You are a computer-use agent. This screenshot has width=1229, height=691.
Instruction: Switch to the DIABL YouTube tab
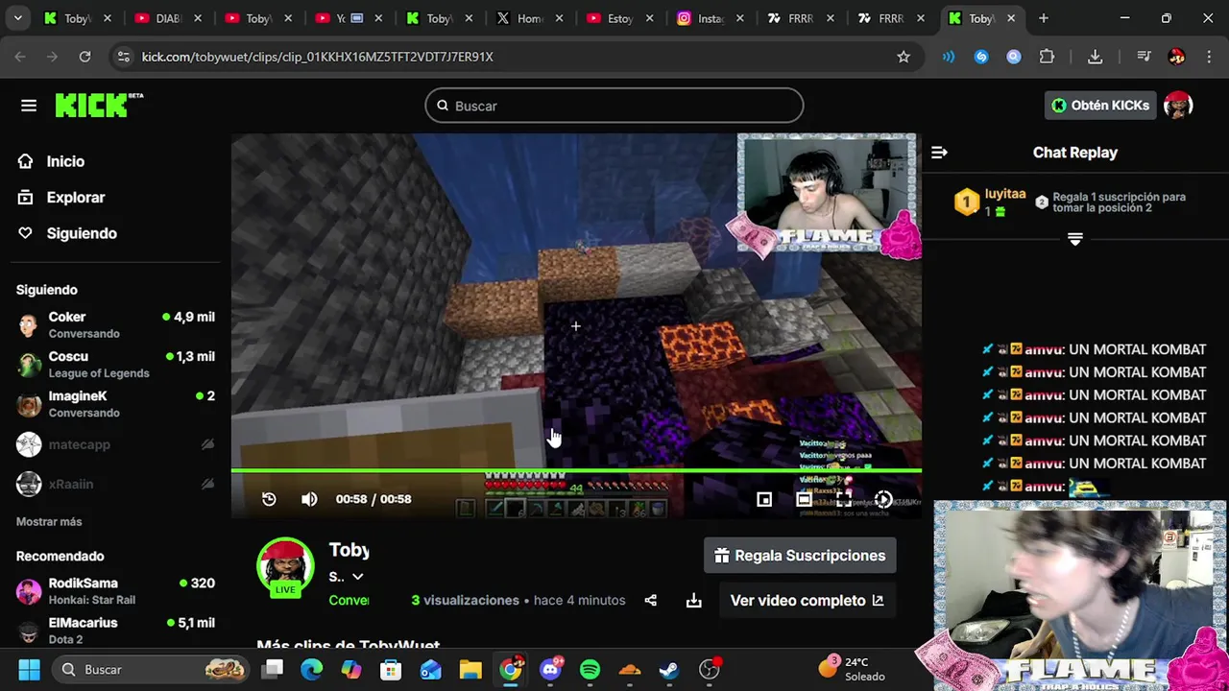coord(167,18)
